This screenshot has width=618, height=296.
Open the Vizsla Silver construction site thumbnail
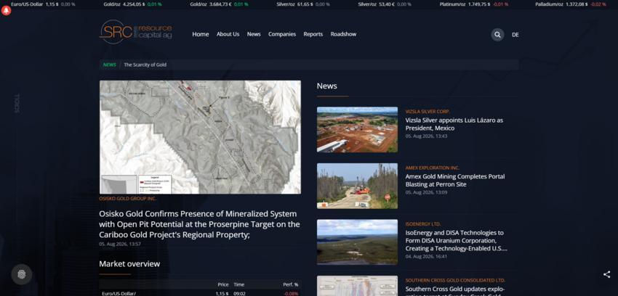pos(357,130)
